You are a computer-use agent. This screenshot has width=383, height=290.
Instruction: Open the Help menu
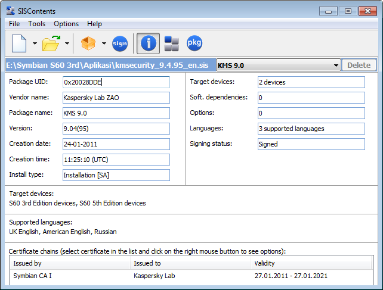coord(94,24)
